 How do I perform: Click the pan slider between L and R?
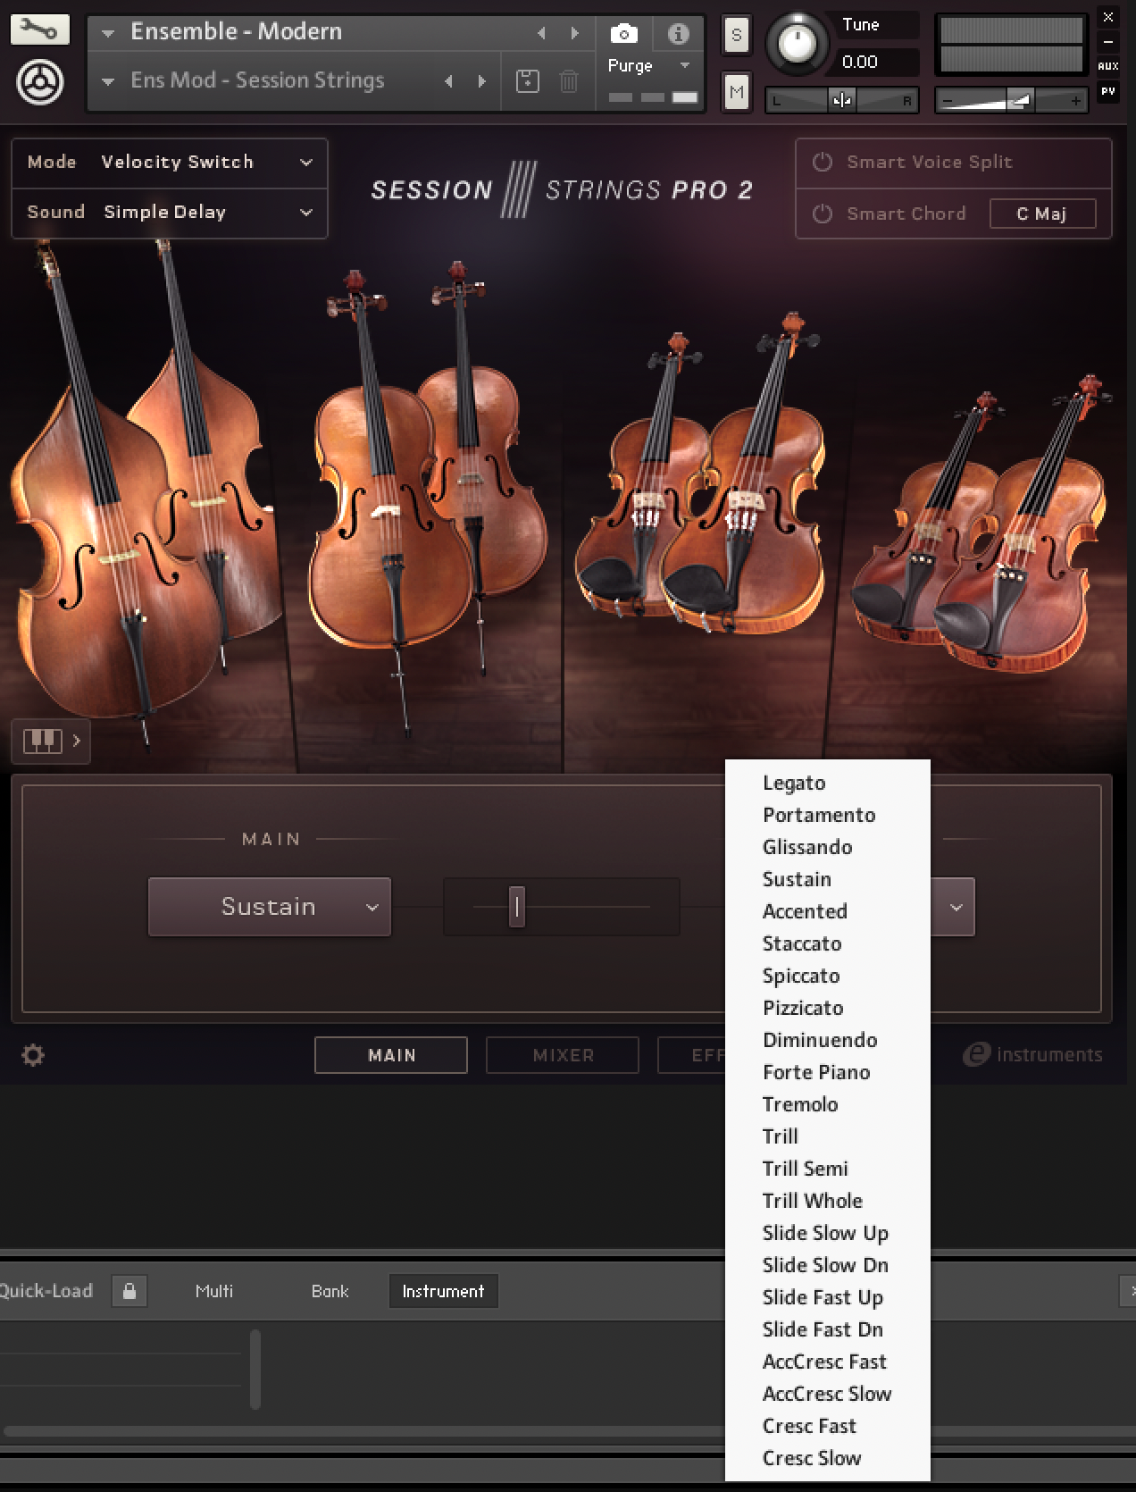click(842, 100)
